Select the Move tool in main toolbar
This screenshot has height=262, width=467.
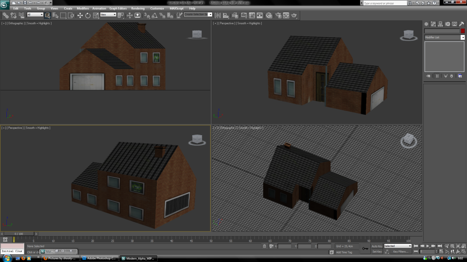click(80, 15)
